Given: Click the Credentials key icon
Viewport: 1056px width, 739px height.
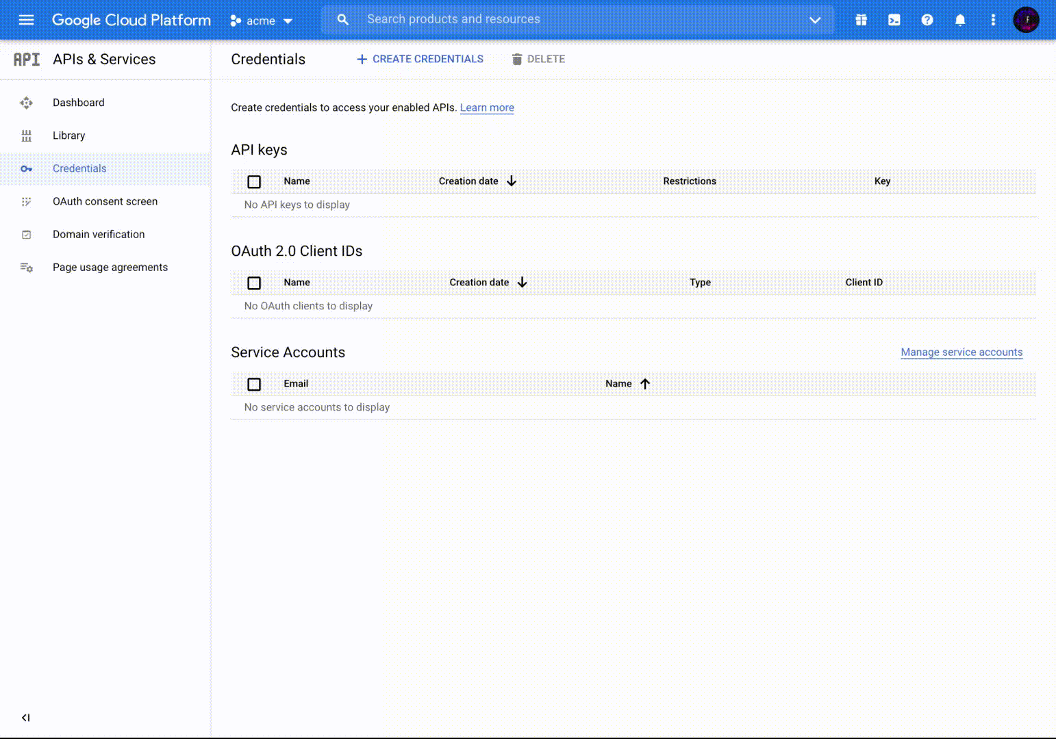Looking at the screenshot, I should pyautogui.click(x=26, y=168).
